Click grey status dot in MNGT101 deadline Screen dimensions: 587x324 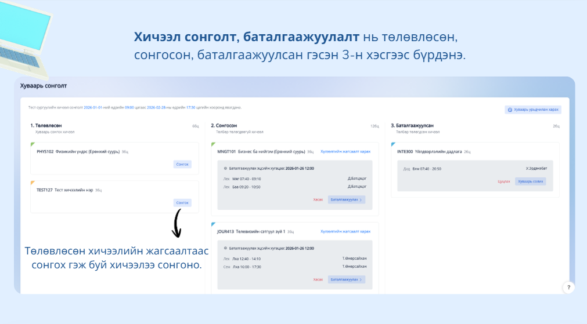pyautogui.click(x=225, y=168)
